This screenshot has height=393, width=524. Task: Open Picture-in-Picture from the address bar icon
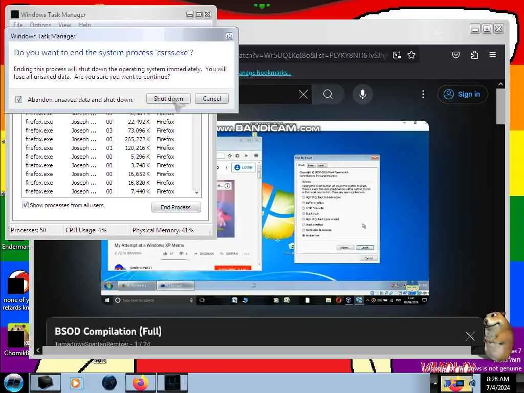(397, 55)
